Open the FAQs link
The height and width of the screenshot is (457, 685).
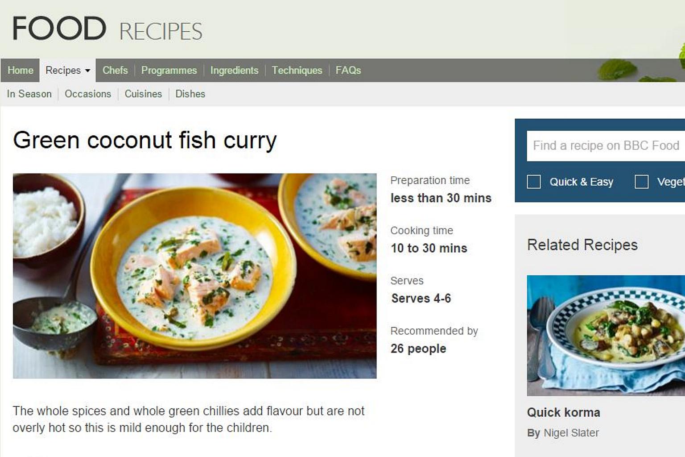coord(348,71)
